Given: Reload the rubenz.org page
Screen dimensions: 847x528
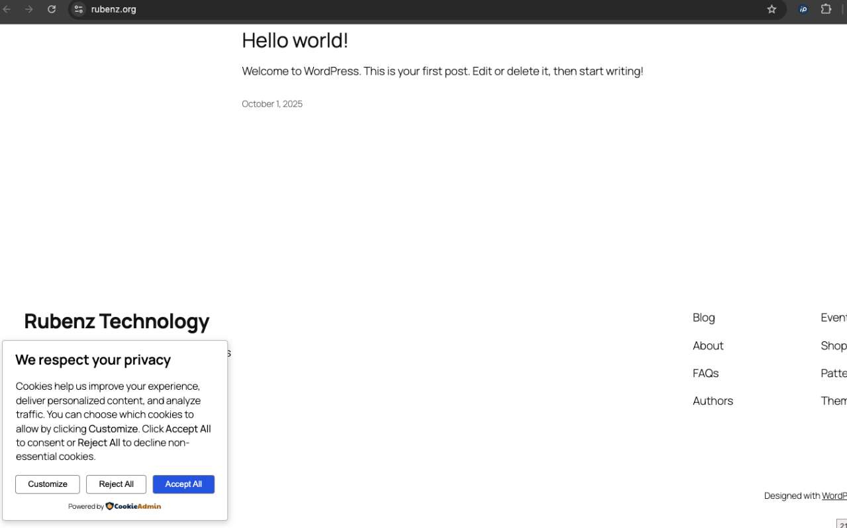Looking at the screenshot, I should click(52, 9).
